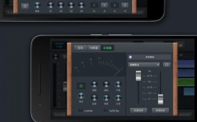Click the knob directly above the SoftClip toggle

106,98
